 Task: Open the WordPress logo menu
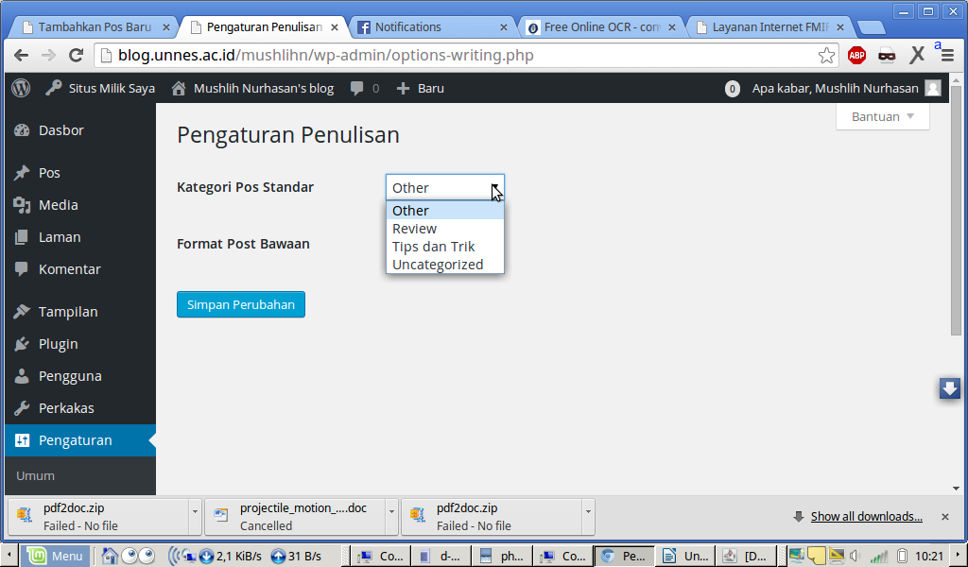pos(21,88)
